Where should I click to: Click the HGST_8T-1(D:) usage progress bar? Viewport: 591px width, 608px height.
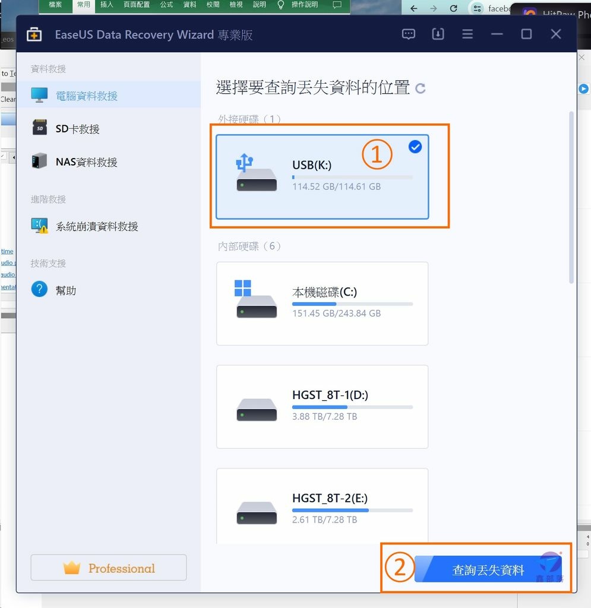[x=352, y=407]
